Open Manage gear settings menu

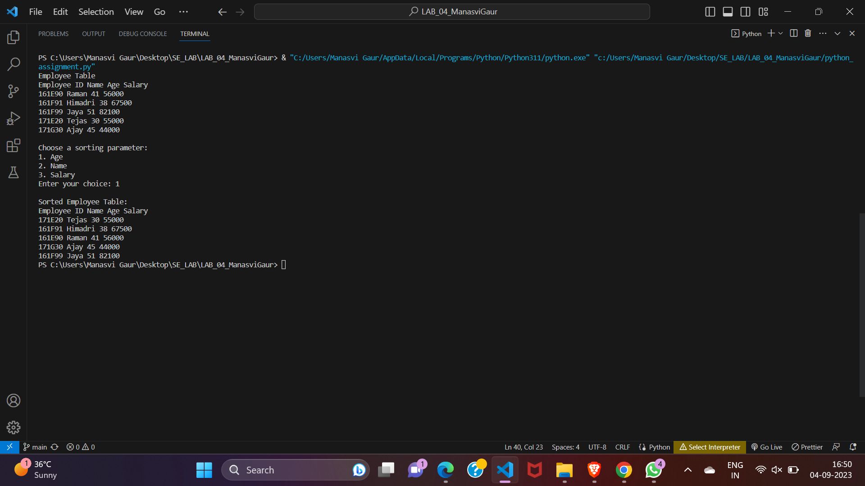pyautogui.click(x=14, y=427)
